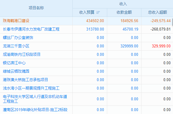Open project 成渝高铁内江标段项目
Screen dimensions: 173x114
point(22,54)
